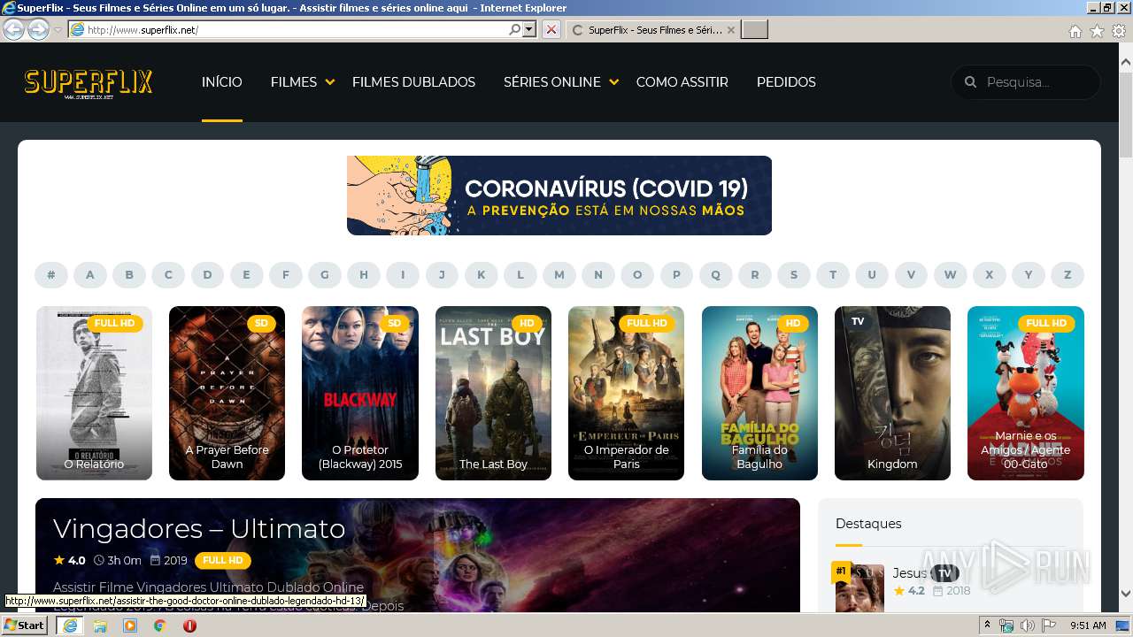Screen dimensions: 1133x637
Task: Filter titles by letter B
Action: (129, 275)
